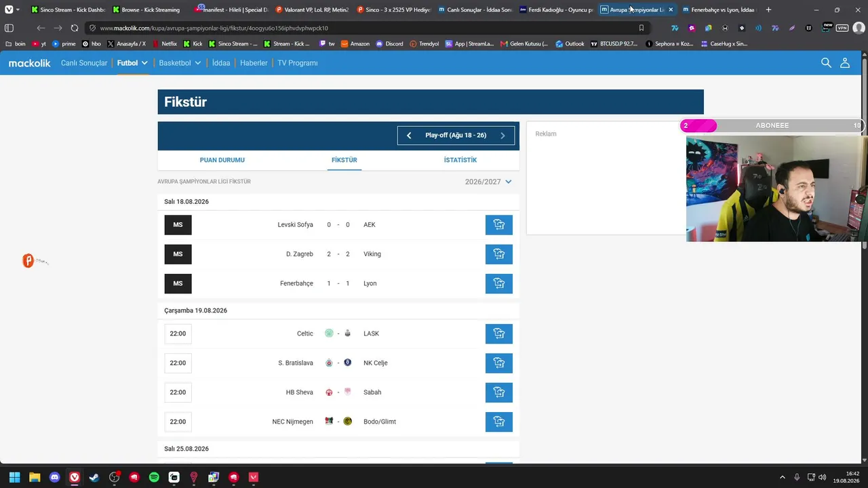Open the taskbar clock showing 16:42
868x488 pixels.
tap(847, 477)
